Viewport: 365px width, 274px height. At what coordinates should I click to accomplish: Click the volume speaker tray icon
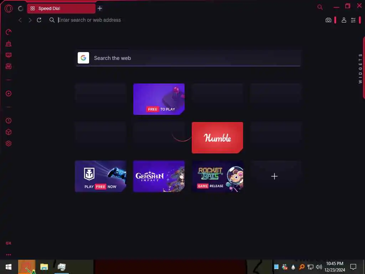pos(319,267)
